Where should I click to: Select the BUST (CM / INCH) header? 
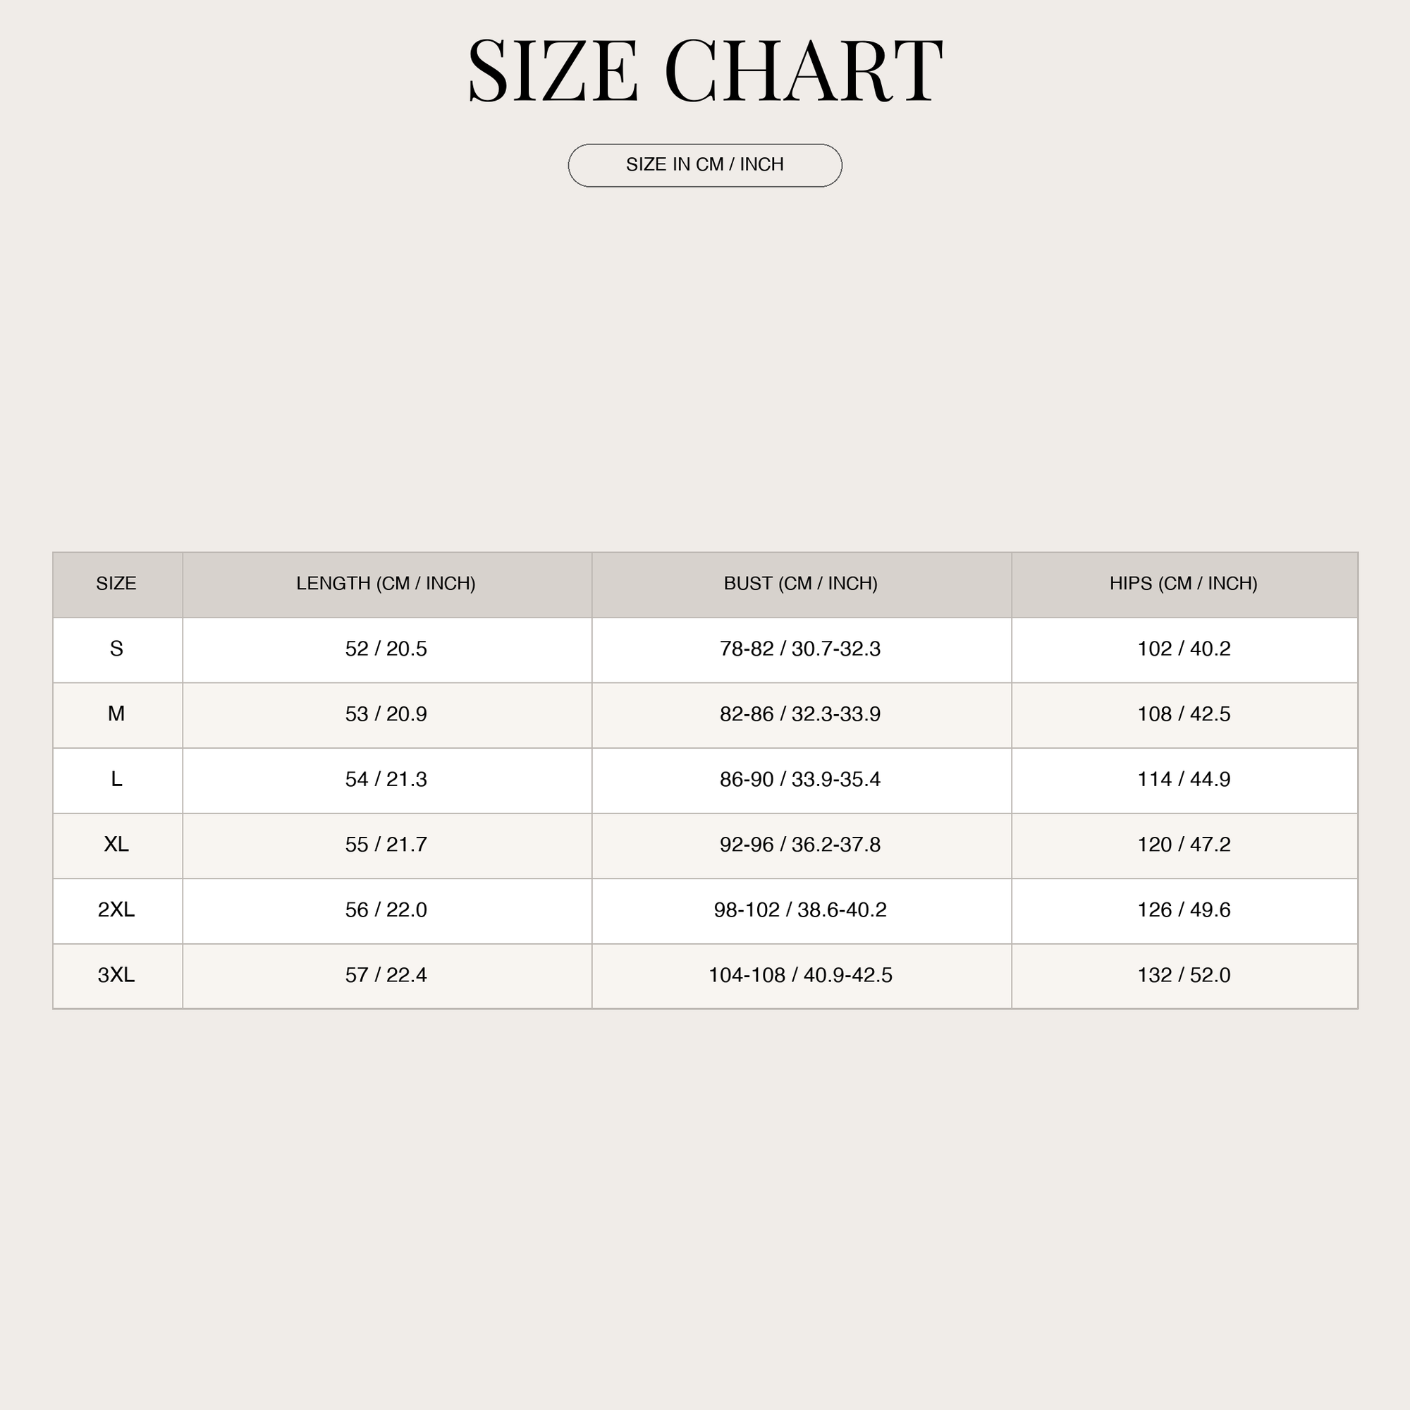(801, 584)
